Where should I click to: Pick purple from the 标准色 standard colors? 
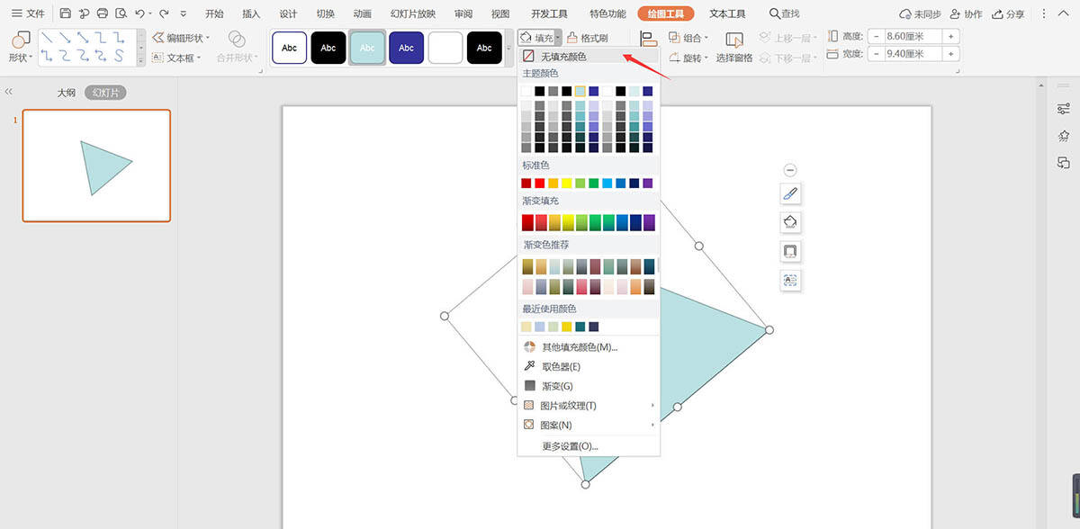tap(648, 183)
